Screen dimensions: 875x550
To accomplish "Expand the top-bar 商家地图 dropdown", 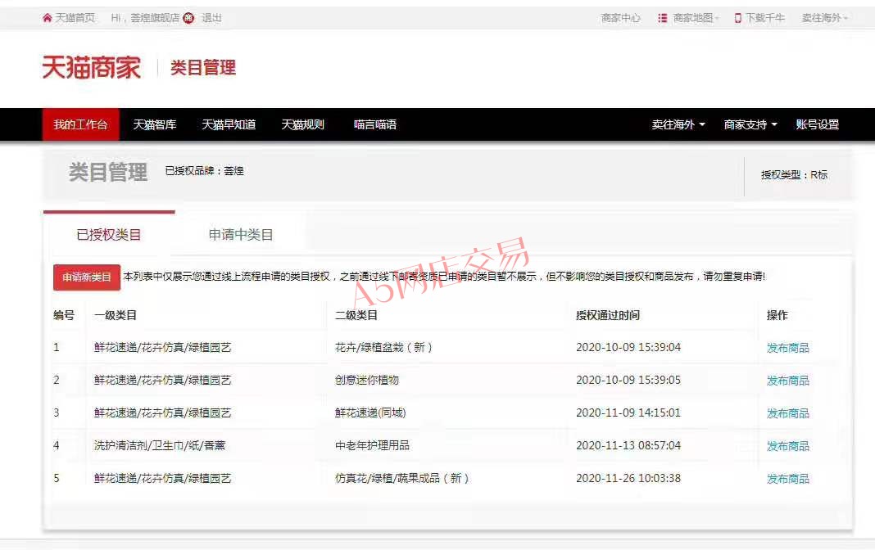I will tap(696, 18).
